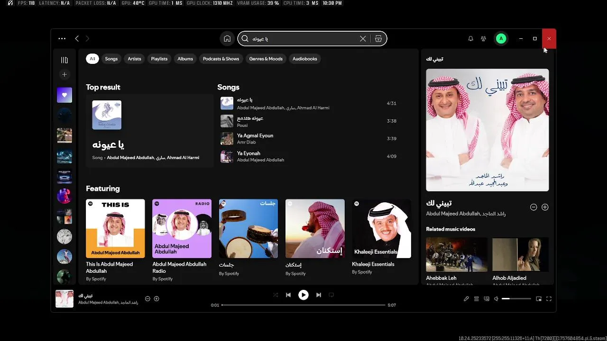Select the All filter chip
607x341 pixels.
pyautogui.click(x=92, y=59)
